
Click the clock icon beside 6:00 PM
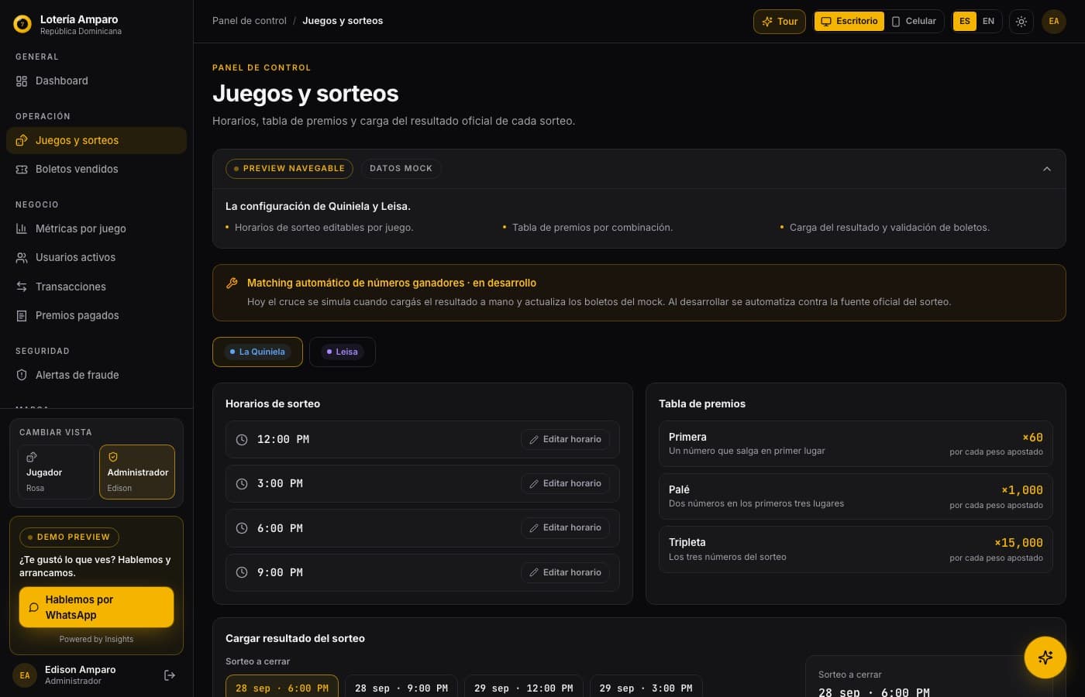[x=242, y=528]
